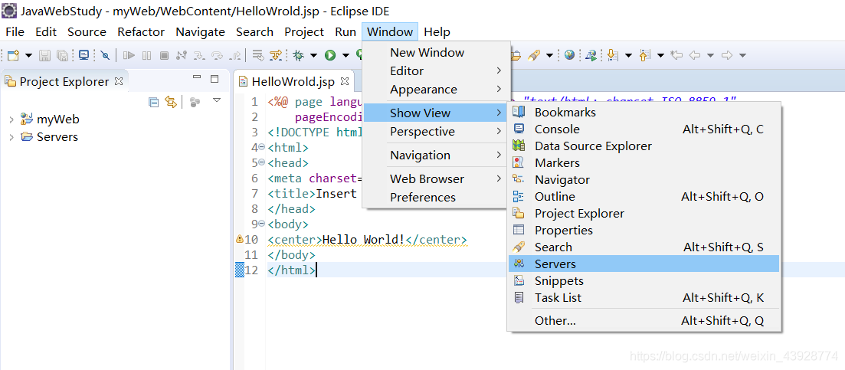Click the Search flashlight toolbar icon
Image resolution: width=845 pixels, height=370 pixels.
[534, 55]
